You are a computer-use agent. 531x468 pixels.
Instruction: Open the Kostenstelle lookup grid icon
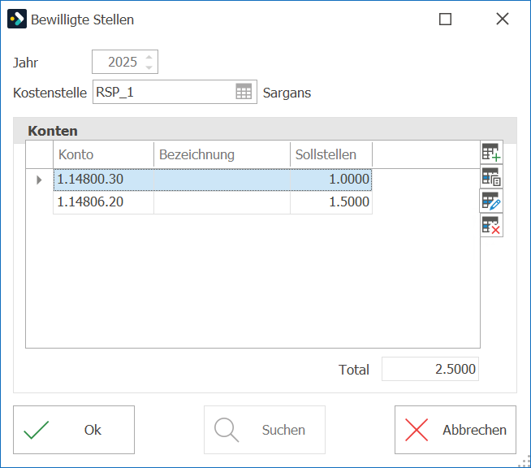click(x=244, y=92)
